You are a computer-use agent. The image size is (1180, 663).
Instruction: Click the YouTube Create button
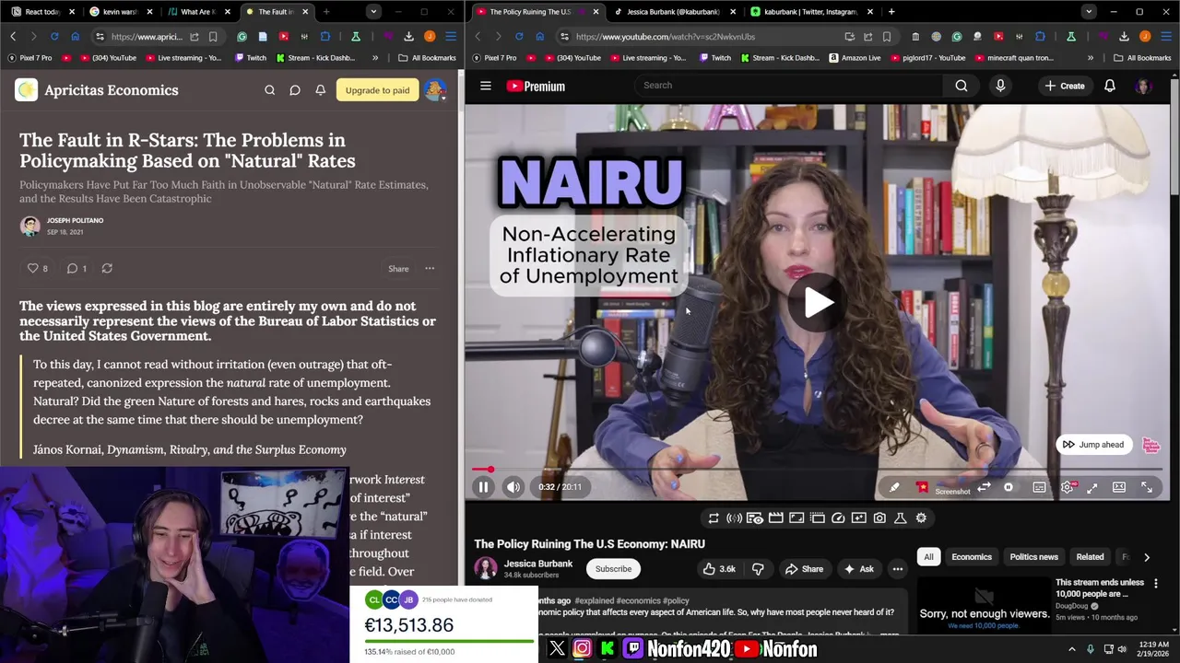click(1065, 86)
